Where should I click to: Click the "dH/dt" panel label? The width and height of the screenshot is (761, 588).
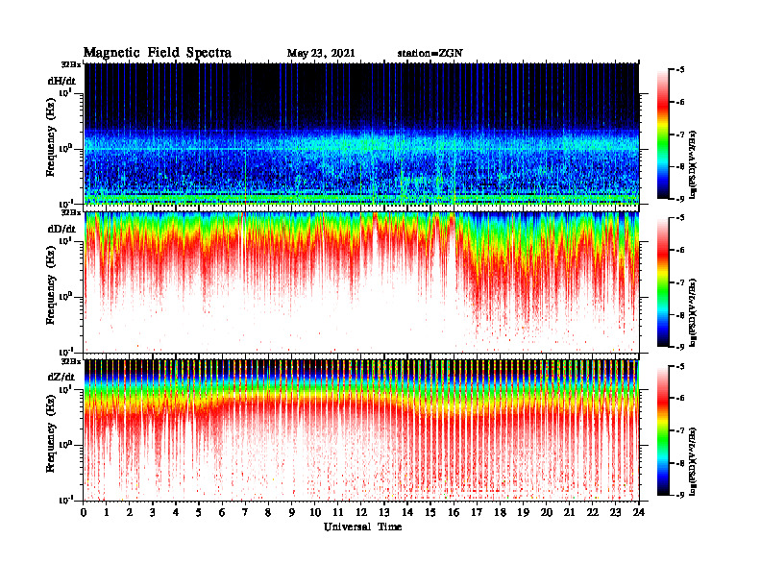click(x=61, y=81)
